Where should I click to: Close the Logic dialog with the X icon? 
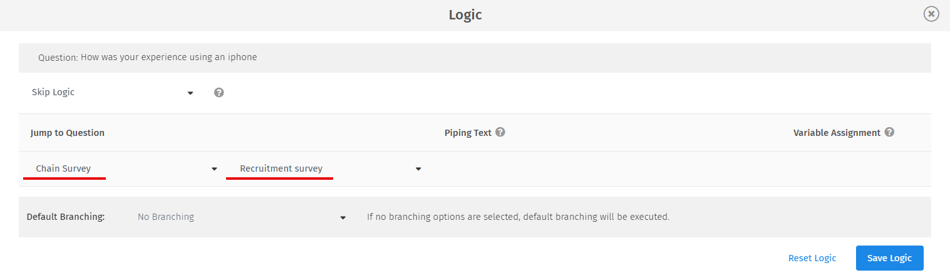coord(931,14)
